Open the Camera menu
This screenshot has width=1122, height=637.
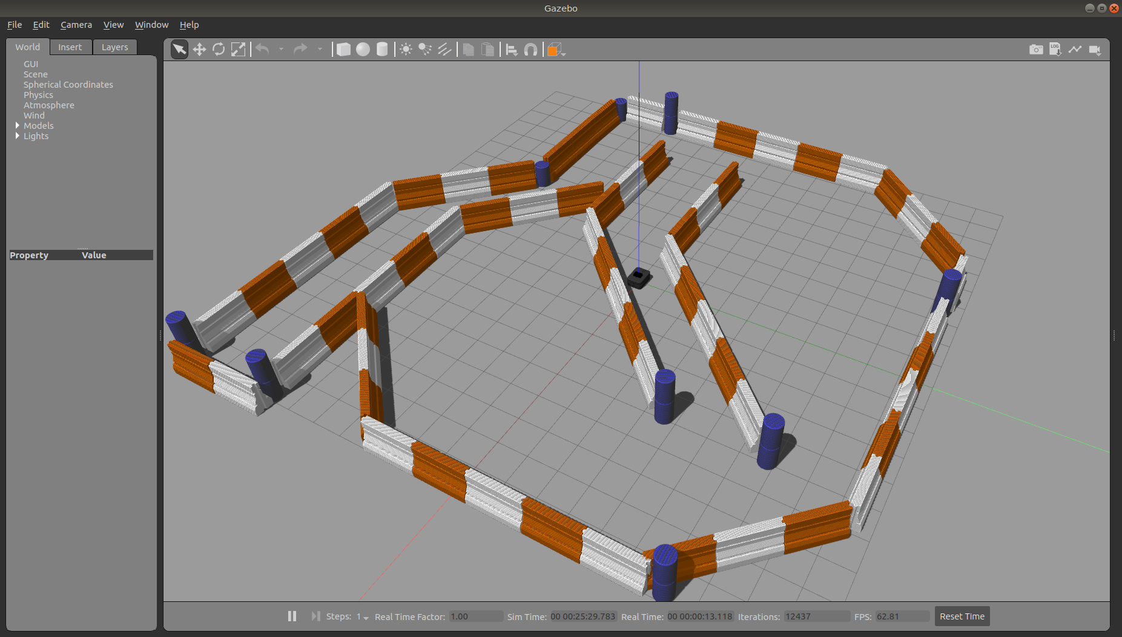[76, 25]
